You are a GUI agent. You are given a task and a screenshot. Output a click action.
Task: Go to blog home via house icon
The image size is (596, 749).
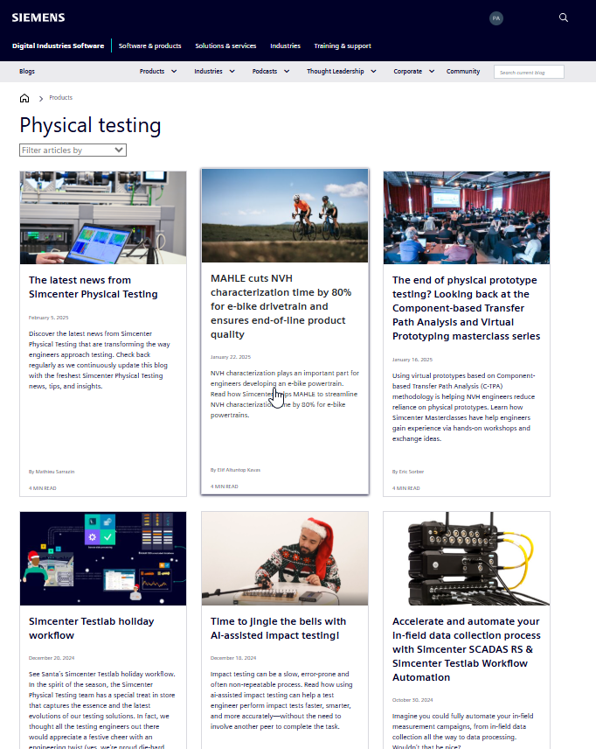point(24,98)
